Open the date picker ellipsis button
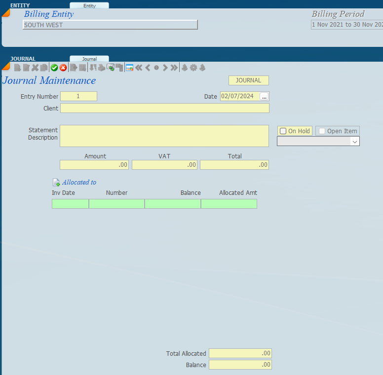 [x=264, y=96]
